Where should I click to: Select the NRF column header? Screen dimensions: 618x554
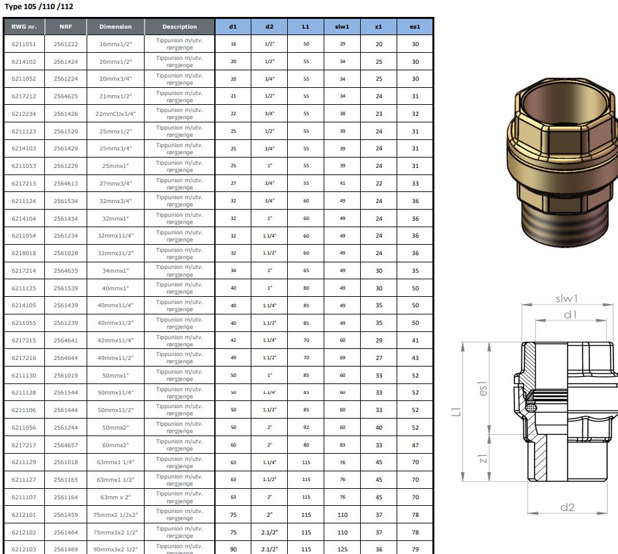(65, 27)
